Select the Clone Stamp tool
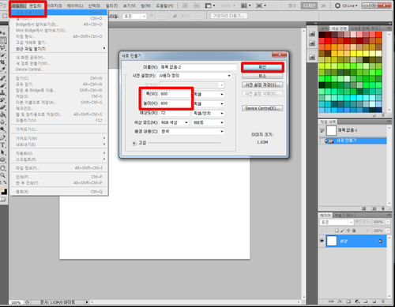The height and width of the screenshot is (307, 395). pos(2,92)
